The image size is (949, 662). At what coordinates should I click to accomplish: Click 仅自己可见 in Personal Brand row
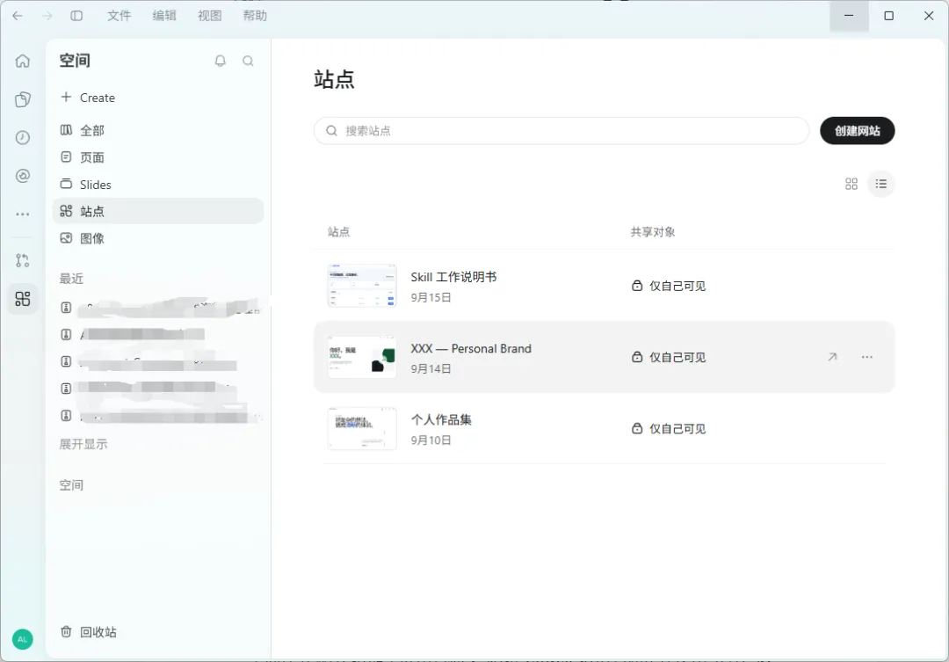click(x=677, y=357)
